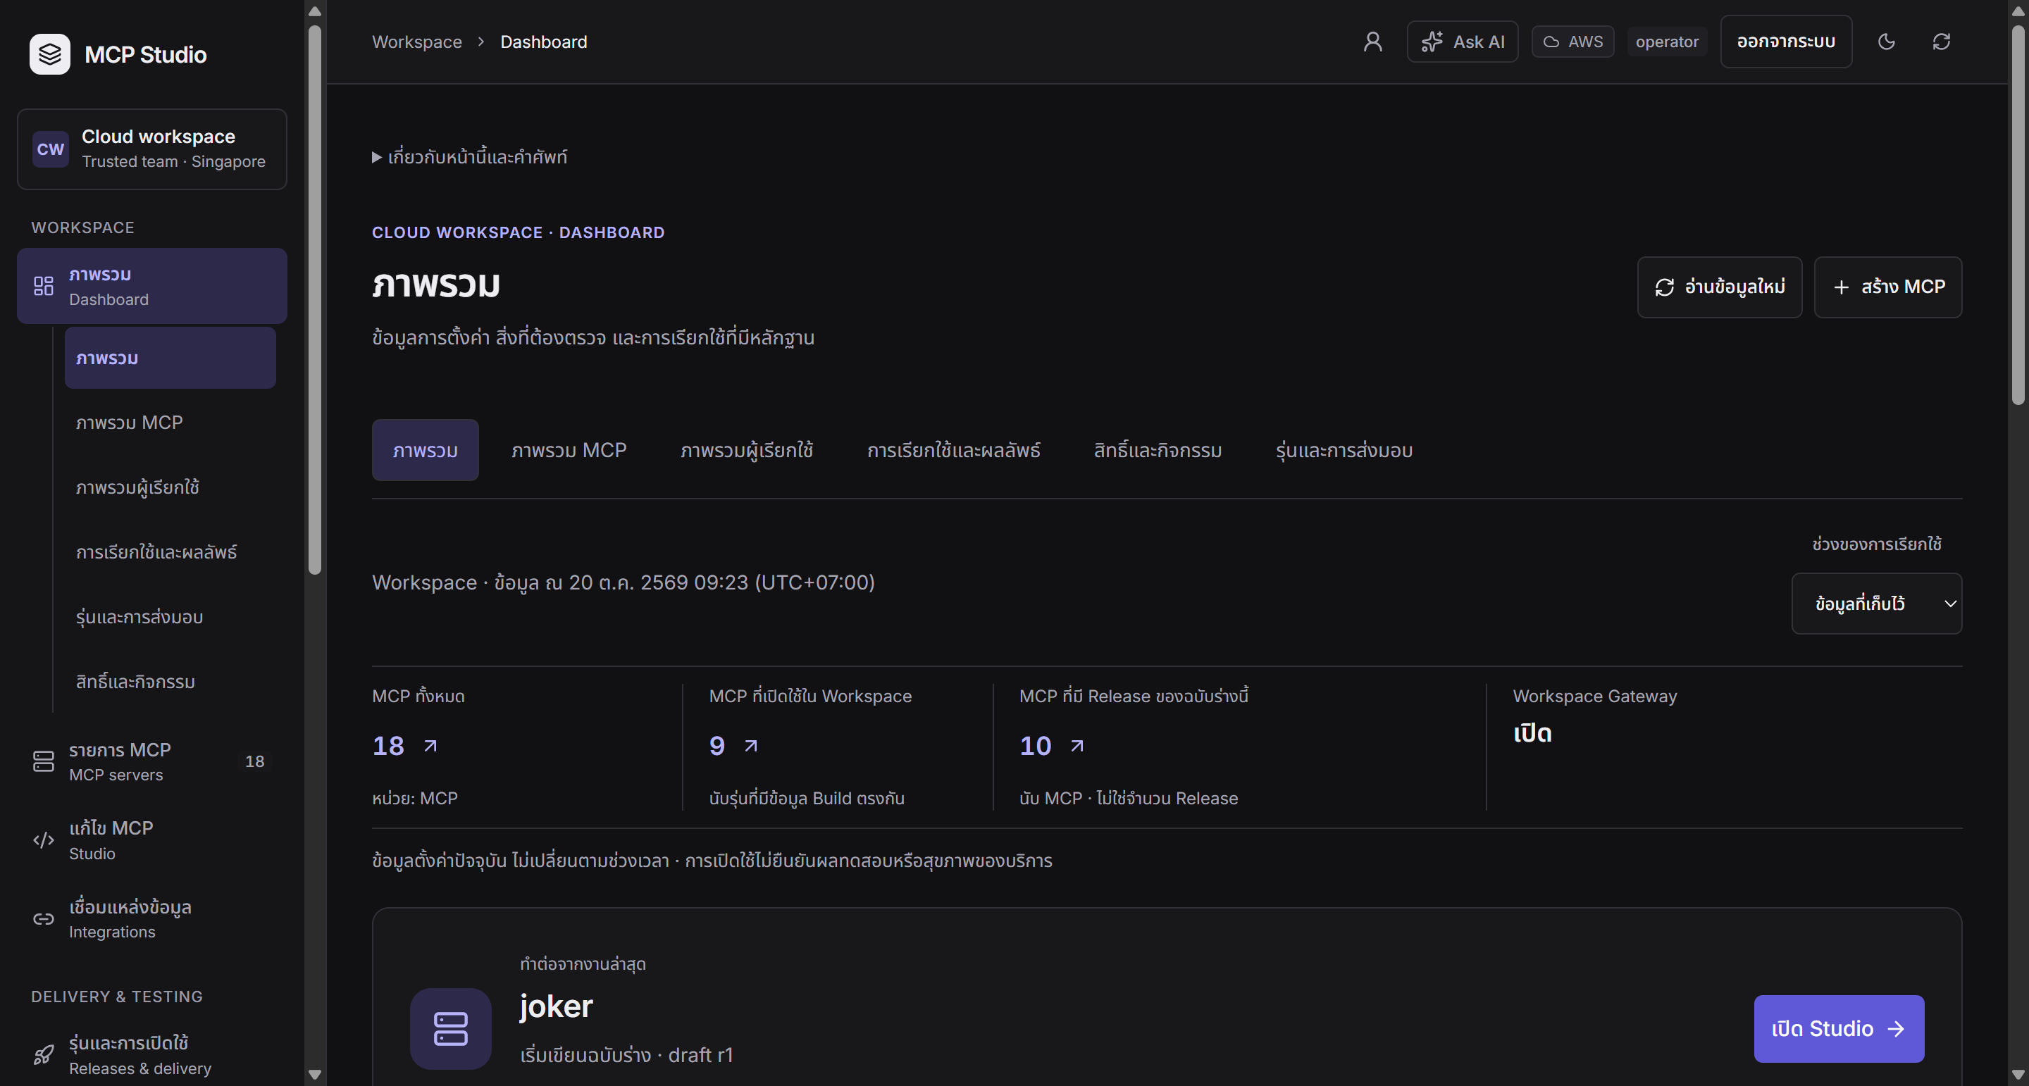Click the code icon for แก้ไข MCP
This screenshot has height=1086, width=2029.
click(43, 840)
